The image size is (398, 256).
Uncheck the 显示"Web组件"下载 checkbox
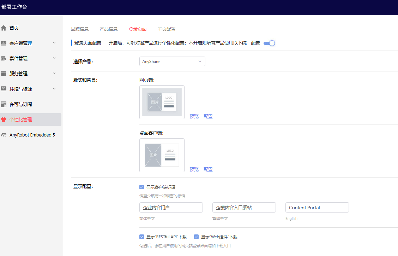pos(197,237)
